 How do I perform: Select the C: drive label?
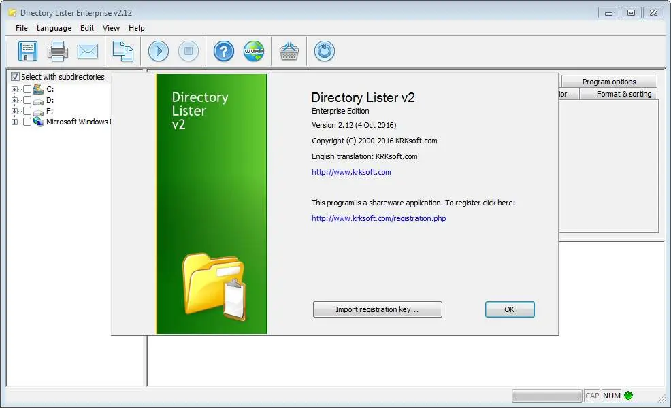[x=50, y=89]
